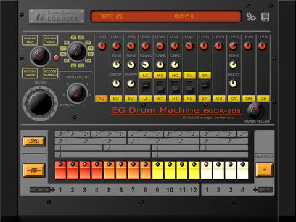Click the EGDR808 logo badge
The height and width of the screenshot is (222, 296).
point(57,16)
